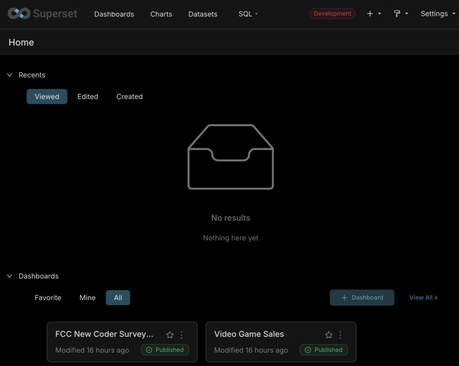Viewport: 459px width, 366px height.
Task: Open the Video Game Sales dashboard card
Action: tap(249, 334)
